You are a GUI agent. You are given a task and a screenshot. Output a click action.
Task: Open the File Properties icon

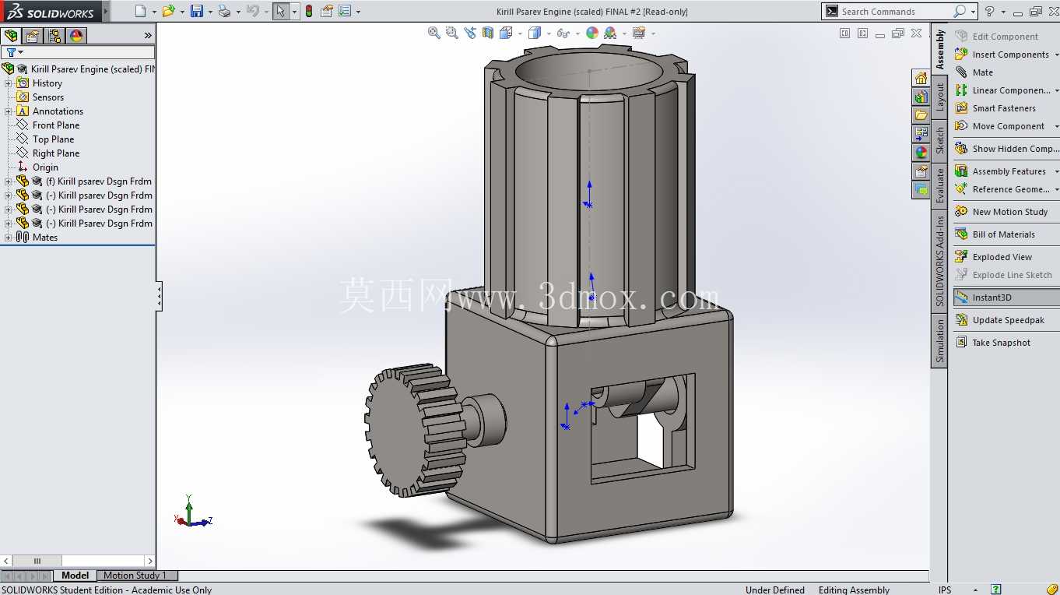click(327, 11)
